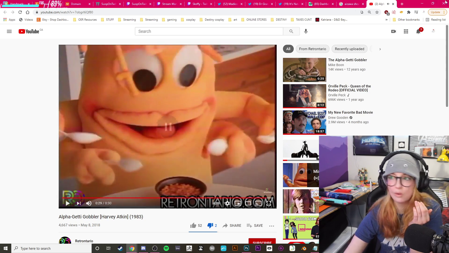Click the Chrome Update button
This screenshot has width=449, height=253.
(x=437, y=12)
